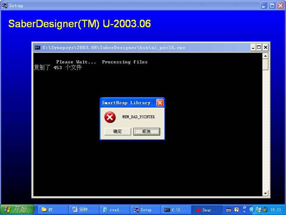Expand hidden system tray icons chevron
286x215 pixels.
tap(252, 210)
